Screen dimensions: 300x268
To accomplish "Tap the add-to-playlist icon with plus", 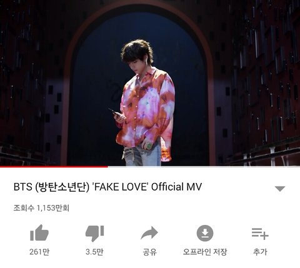I will [260, 234].
